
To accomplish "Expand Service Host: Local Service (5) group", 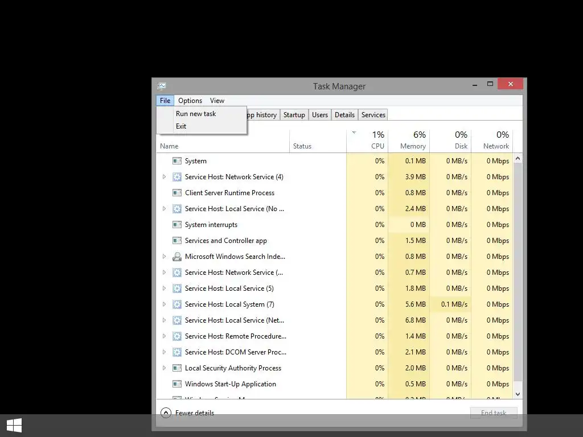I will 164,288.
